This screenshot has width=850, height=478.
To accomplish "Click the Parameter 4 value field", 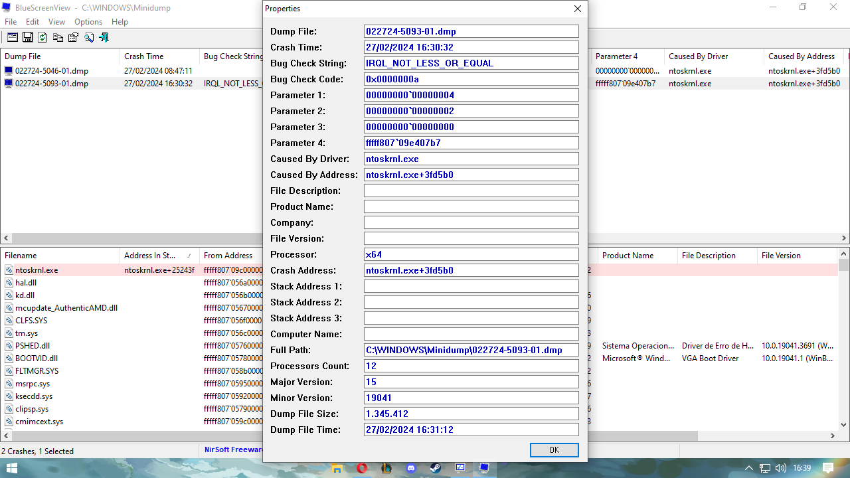I will pos(471,143).
